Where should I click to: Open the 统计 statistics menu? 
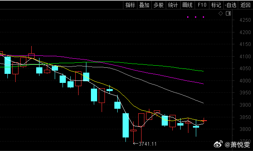(173, 5)
